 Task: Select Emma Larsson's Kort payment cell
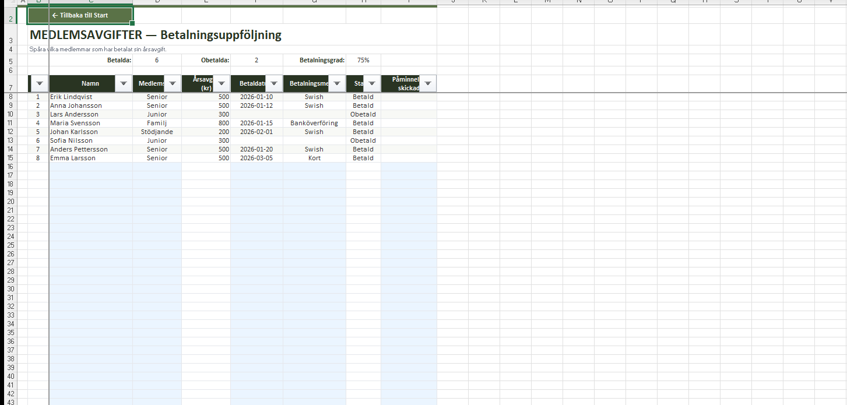[314, 158]
